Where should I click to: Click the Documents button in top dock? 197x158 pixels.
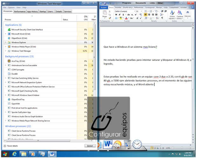pyautogui.click(x=141, y=3)
